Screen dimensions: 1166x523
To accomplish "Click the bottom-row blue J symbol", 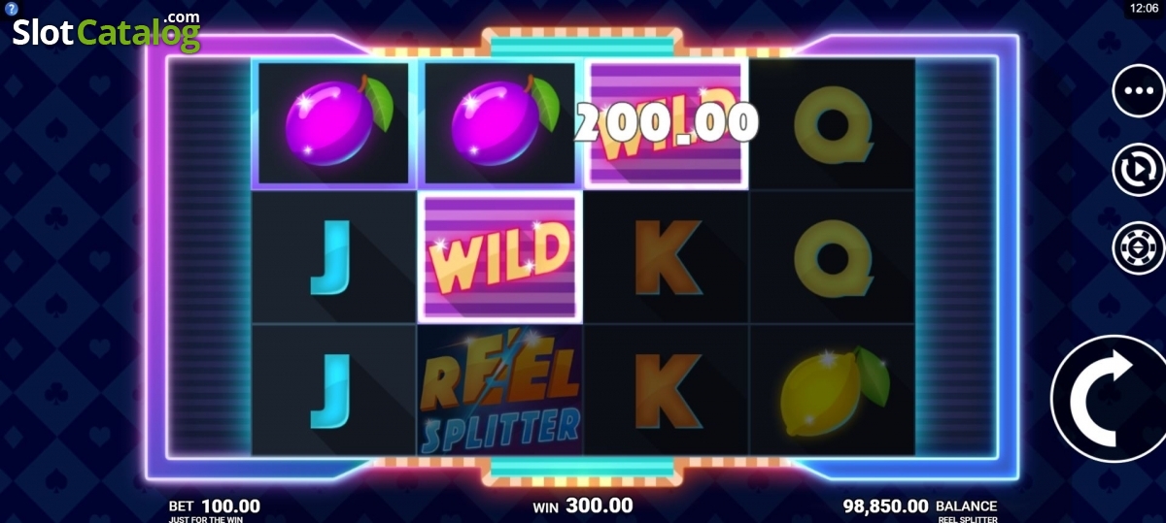I will tap(331, 390).
